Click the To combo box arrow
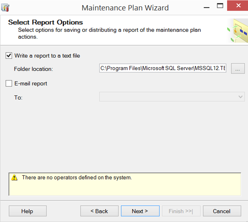Viewport: 248px width, 222px height. click(x=240, y=96)
